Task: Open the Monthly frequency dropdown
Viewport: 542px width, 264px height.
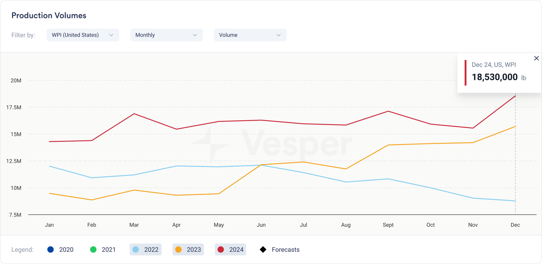Action: point(166,35)
